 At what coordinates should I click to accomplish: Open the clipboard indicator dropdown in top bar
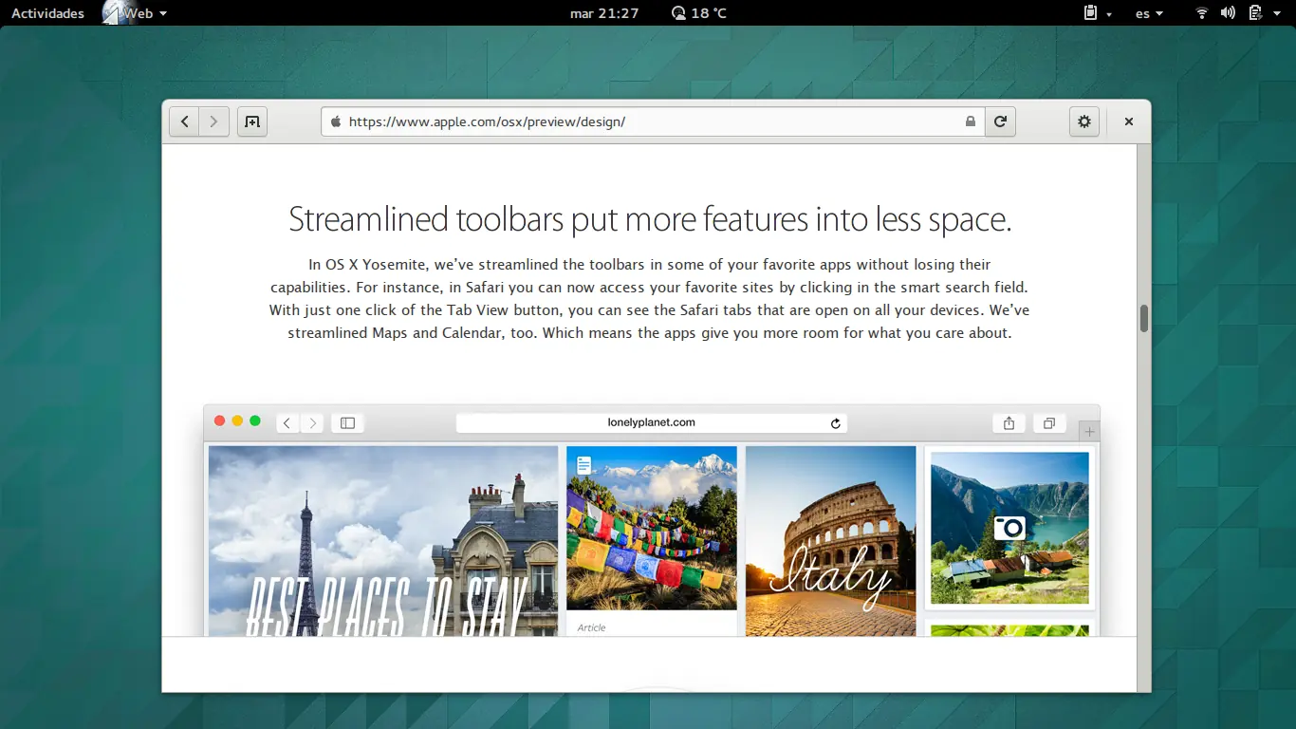click(x=1098, y=13)
